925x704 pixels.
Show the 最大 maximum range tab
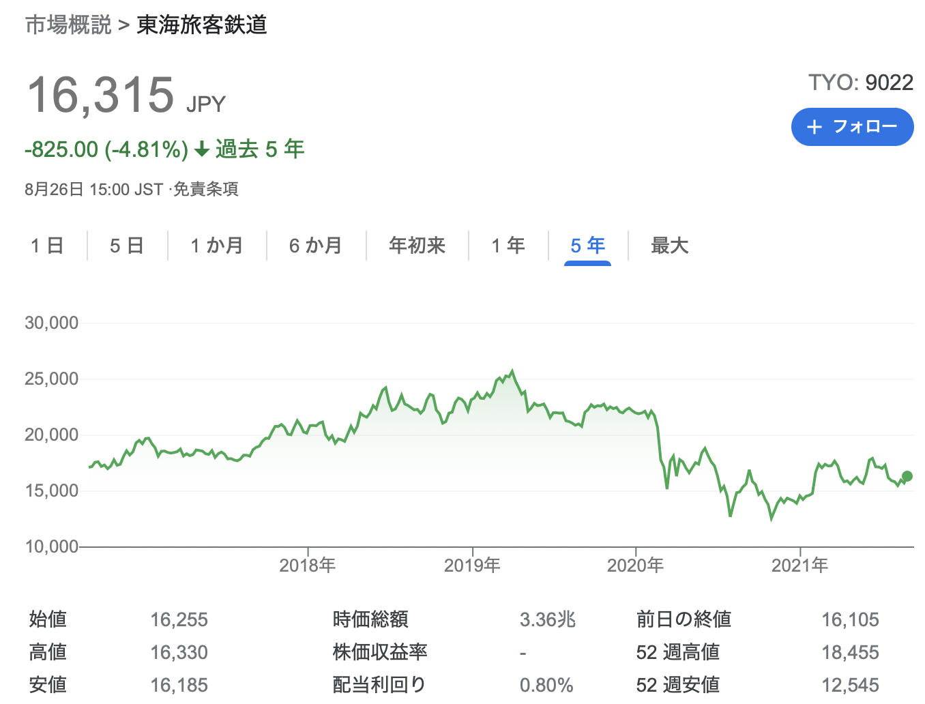coord(670,246)
